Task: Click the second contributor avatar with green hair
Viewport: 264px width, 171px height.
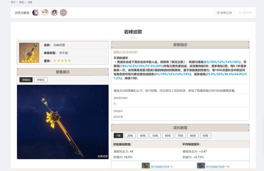Action: [45, 13]
